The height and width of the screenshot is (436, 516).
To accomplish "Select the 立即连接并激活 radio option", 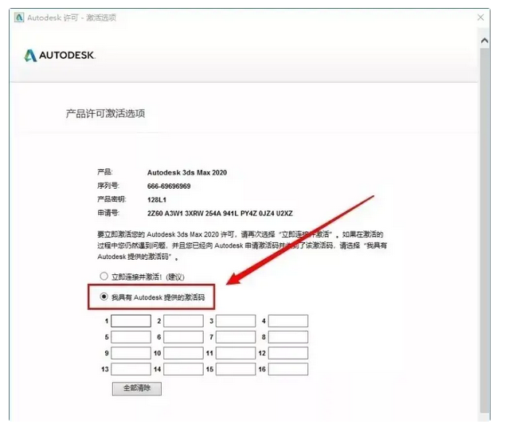I will tap(104, 276).
